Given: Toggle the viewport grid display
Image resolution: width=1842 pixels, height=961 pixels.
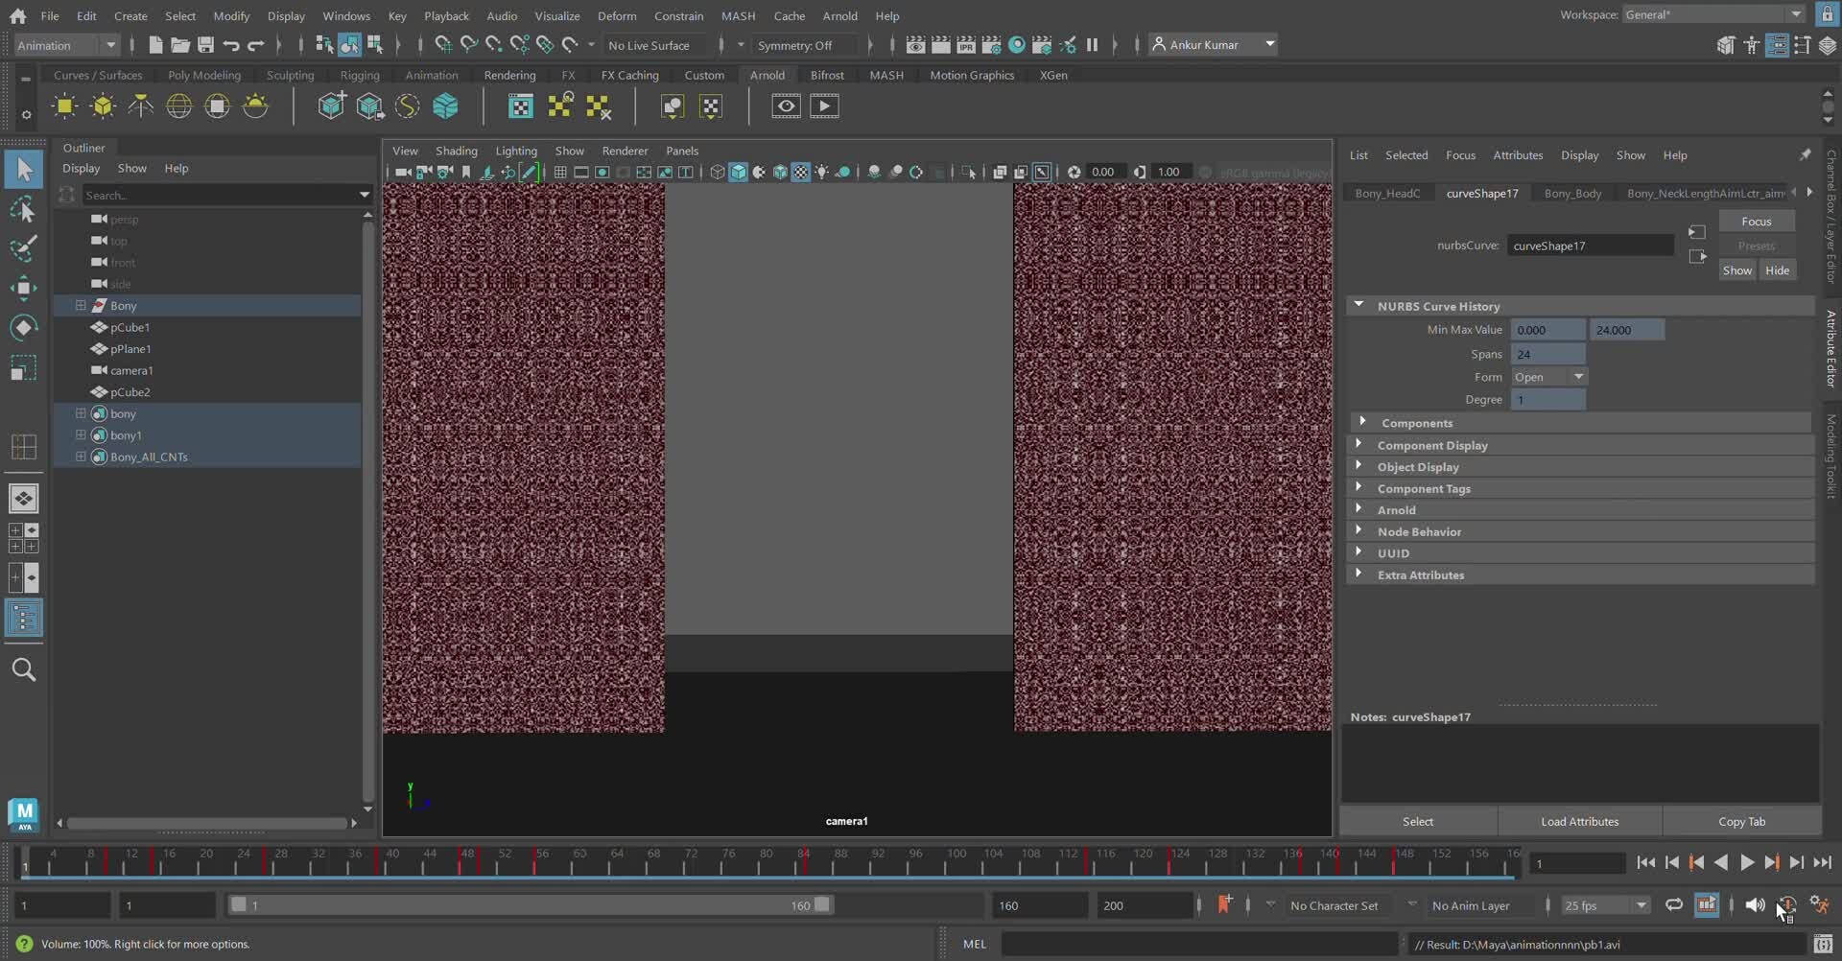Looking at the screenshot, I should point(560,173).
